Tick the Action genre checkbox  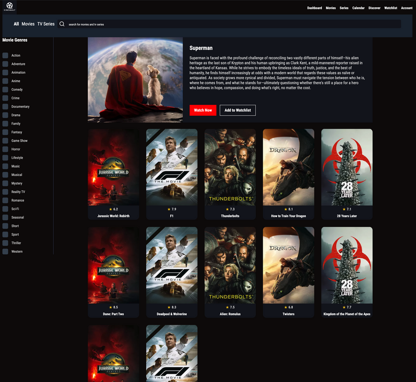click(5, 56)
